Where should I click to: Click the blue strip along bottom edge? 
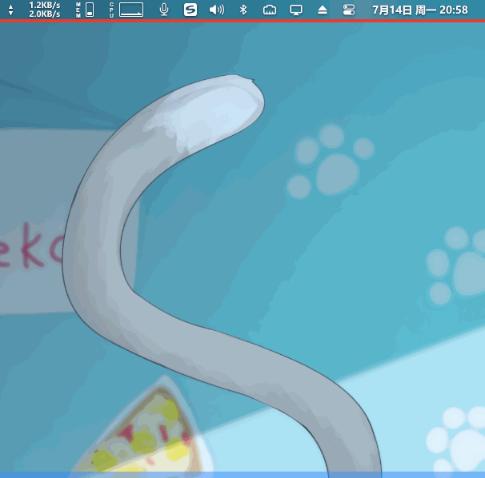point(242,474)
